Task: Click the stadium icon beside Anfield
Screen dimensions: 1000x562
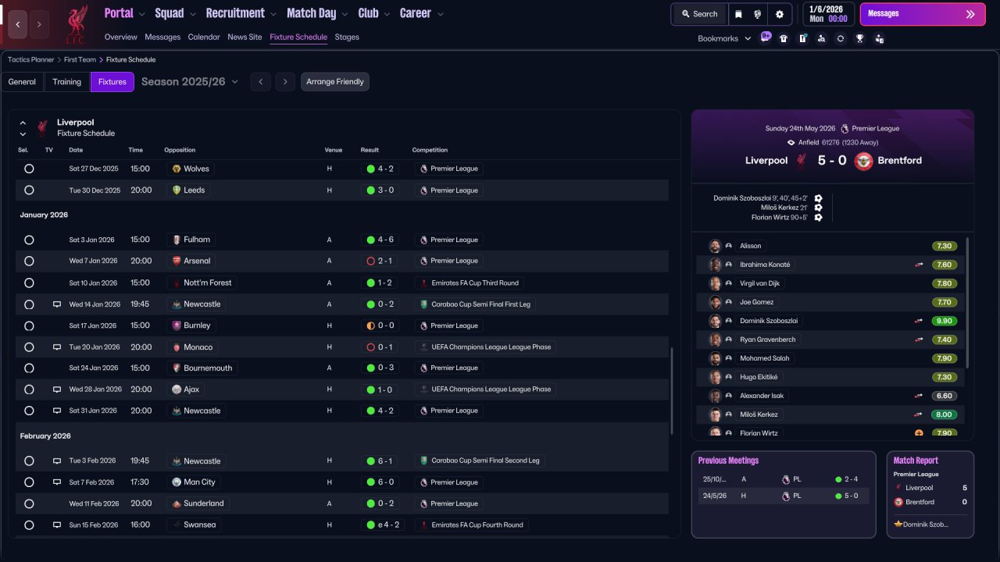Action: 791,143
